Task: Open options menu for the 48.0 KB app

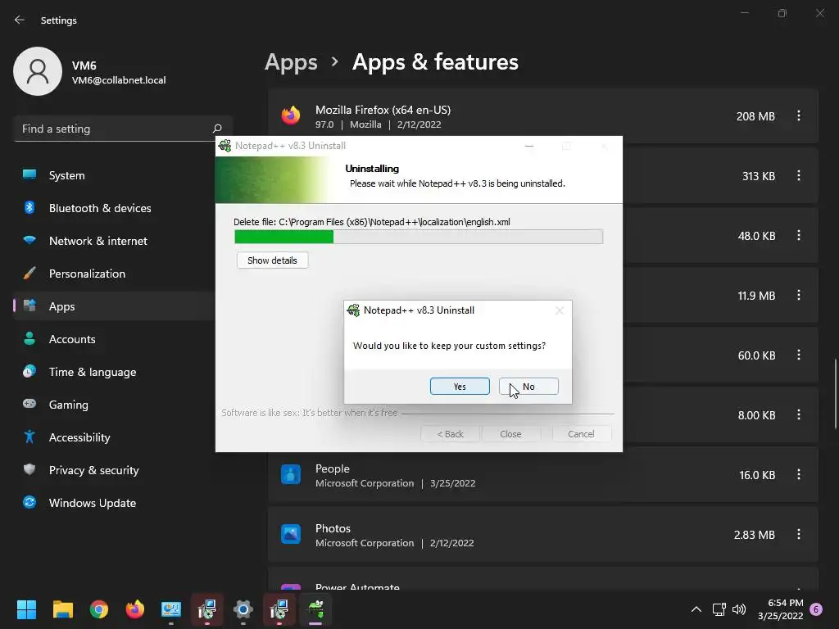Action: coord(799,235)
